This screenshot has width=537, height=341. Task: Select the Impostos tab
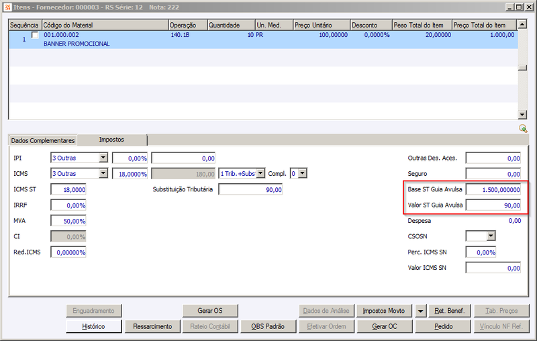tap(111, 140)
